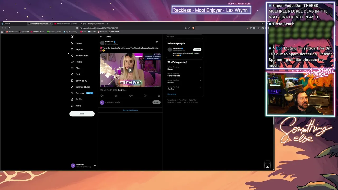Open Creator Studio in the sidebar
The width and height of the screenshot is (338, 190).
(80, 87)
